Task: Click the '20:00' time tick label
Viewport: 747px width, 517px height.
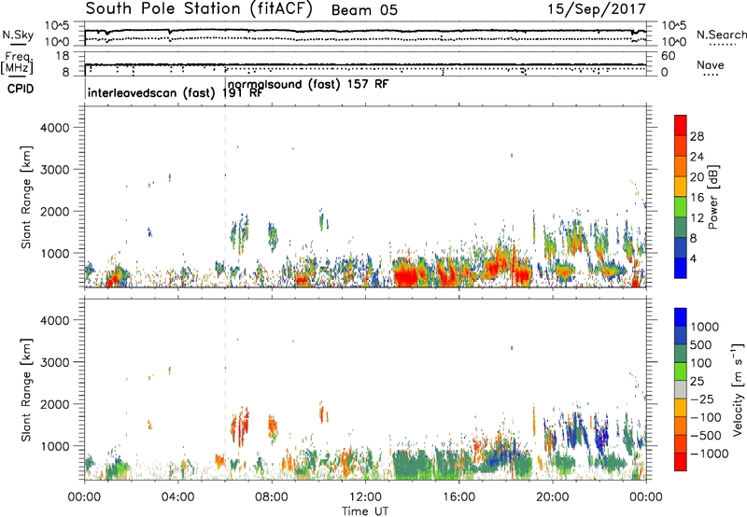Action: (x=553, y=497)
